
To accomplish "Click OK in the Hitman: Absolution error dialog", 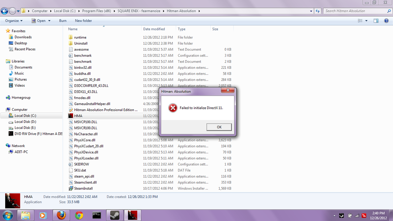I will 219,127.
